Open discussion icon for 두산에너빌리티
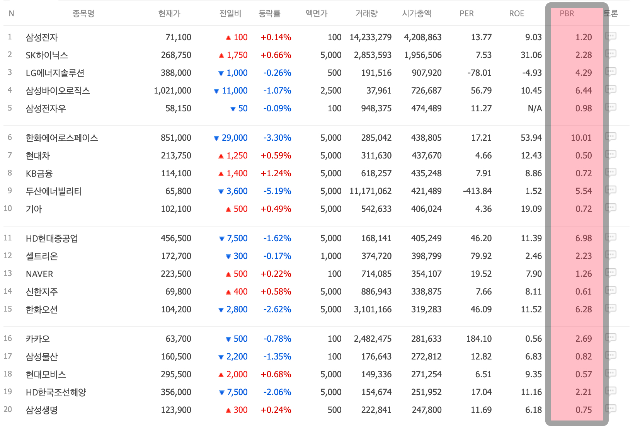Screen dimensions: 640x426 tap(611, 191)
